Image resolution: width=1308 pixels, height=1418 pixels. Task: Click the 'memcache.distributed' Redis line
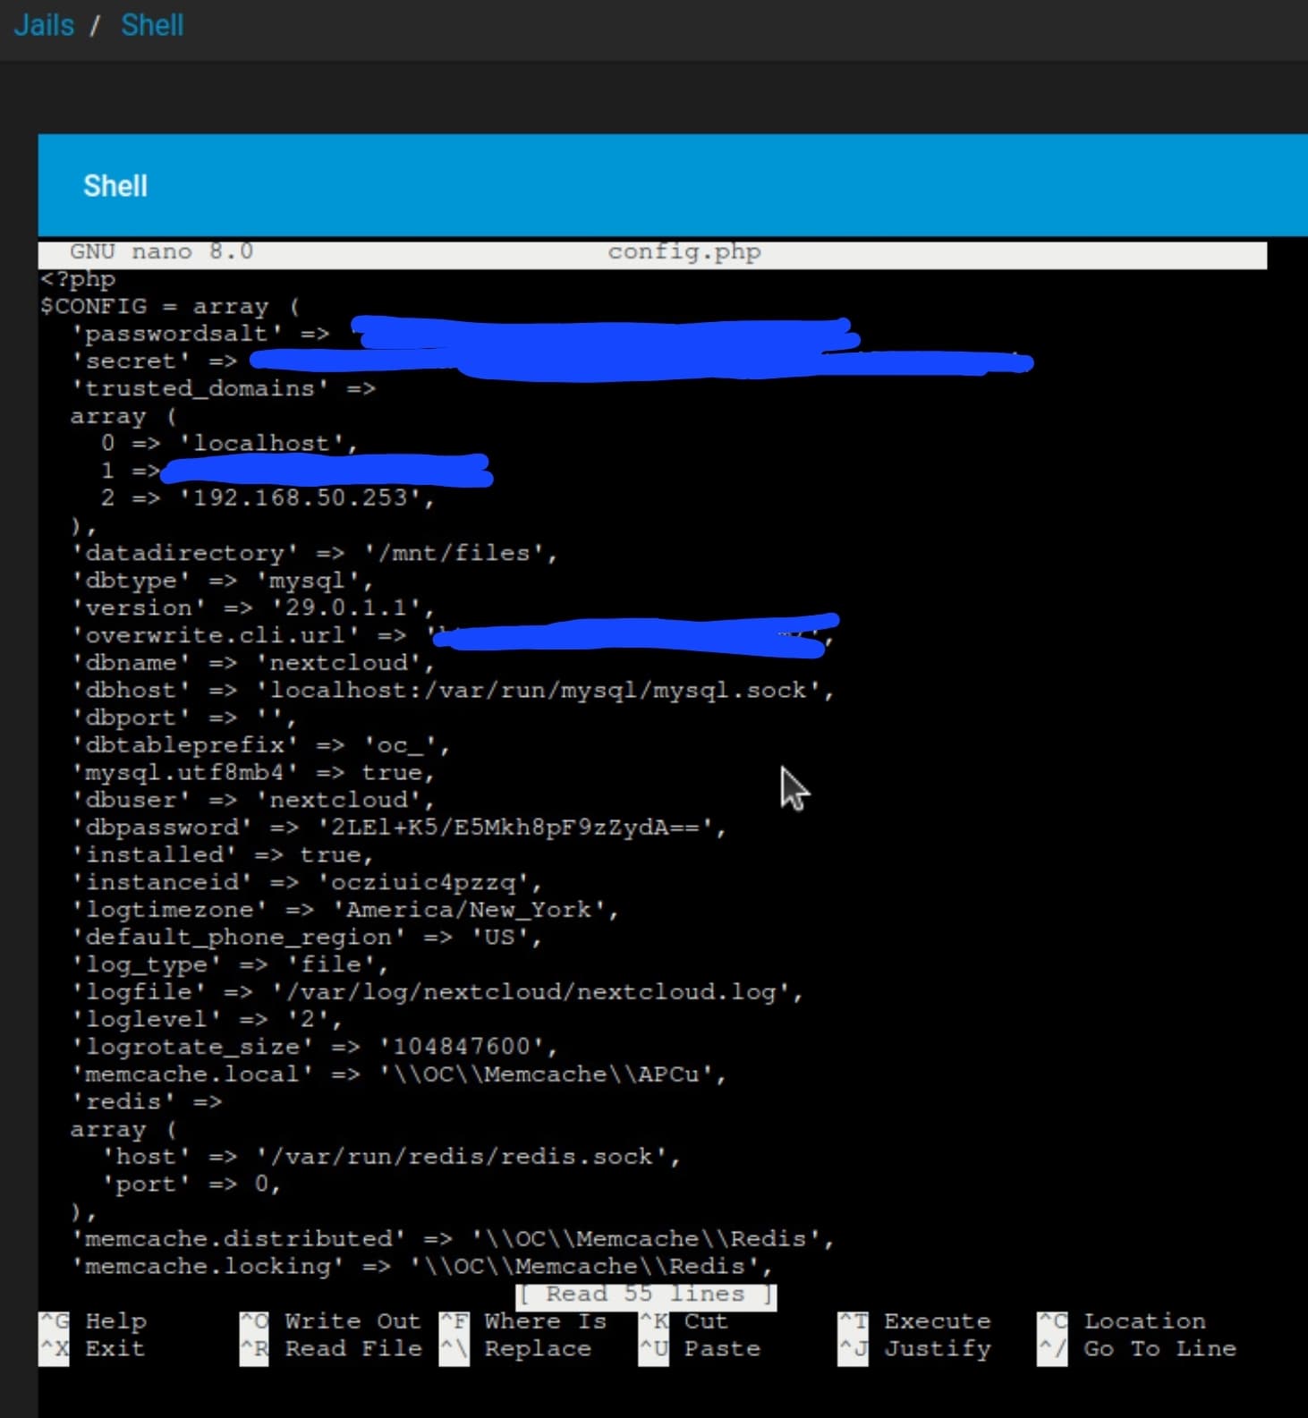453,1238
